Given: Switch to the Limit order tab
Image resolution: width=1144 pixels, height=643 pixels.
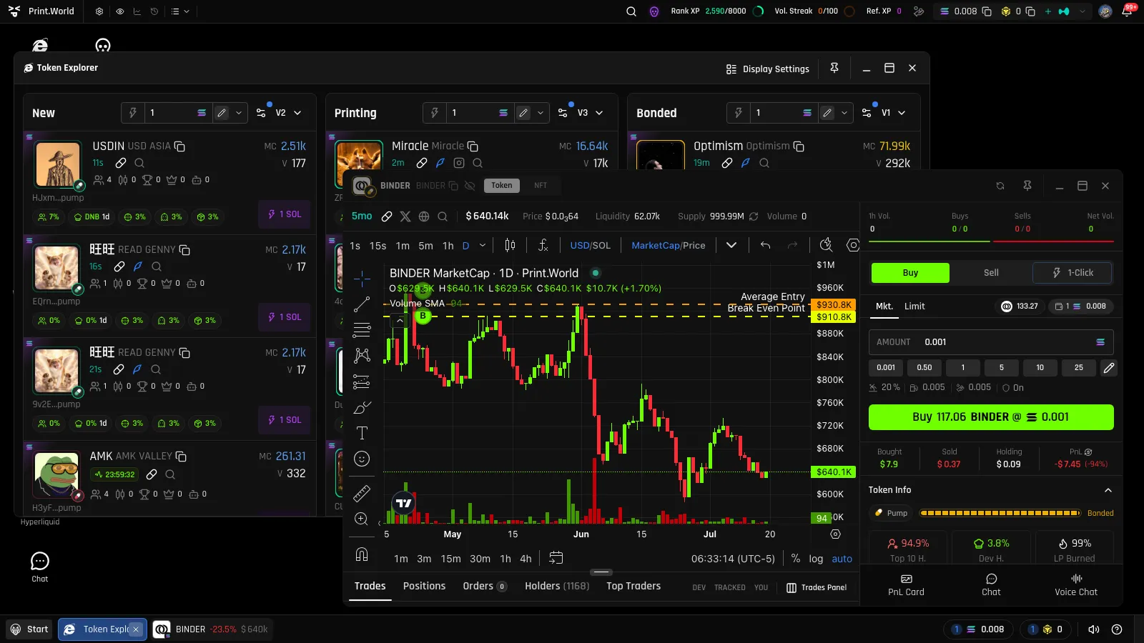Looking at the screenshot, I should pyautogui.click(x=914, y=306).
